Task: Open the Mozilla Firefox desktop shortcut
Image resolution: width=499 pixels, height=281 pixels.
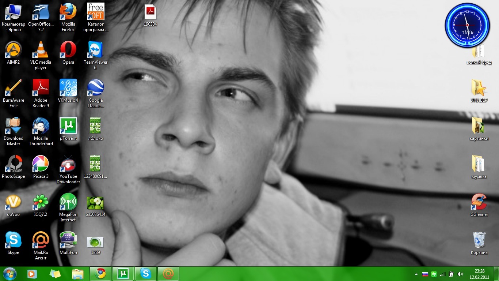Action: [68, 12]
